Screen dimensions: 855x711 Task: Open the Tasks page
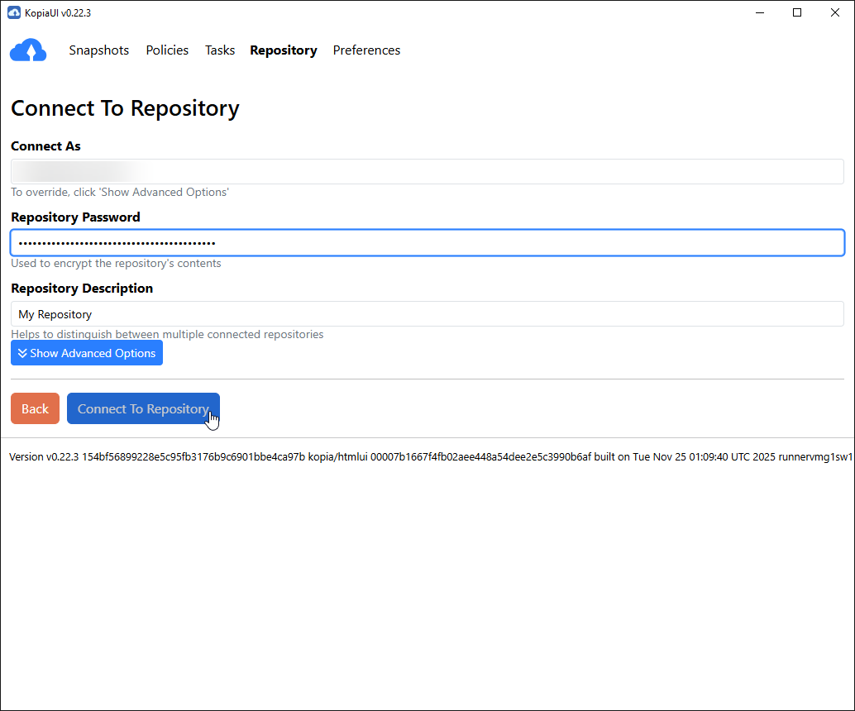(220, 50)
